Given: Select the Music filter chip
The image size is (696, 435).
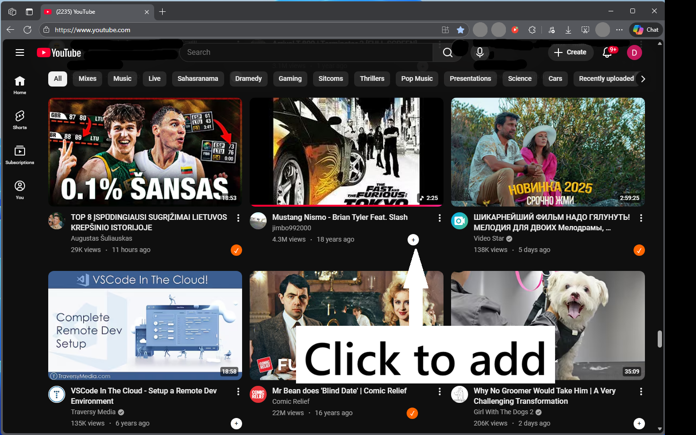Looking at the screenshot, I should tap(122, 79).
